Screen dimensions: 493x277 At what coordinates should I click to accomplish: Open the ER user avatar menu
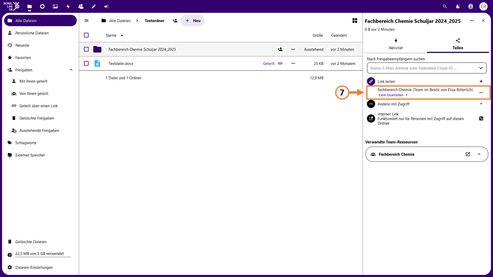tap(483, 7)
